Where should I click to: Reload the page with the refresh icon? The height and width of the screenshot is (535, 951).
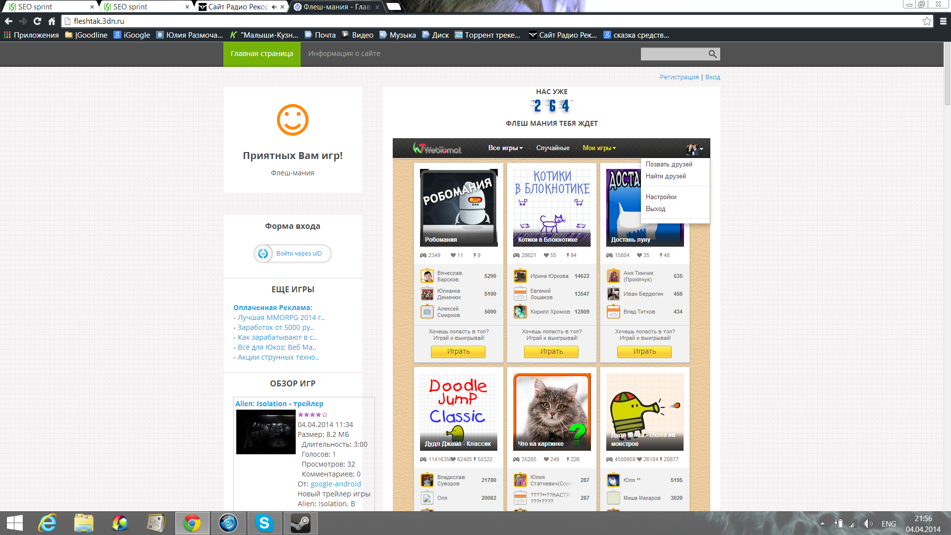coord(37,21)
